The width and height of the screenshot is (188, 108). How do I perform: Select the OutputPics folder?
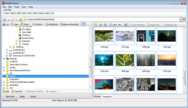point(14,79)
